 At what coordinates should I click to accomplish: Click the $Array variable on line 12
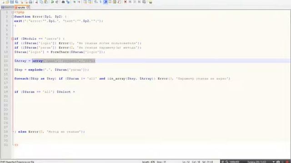click(x=20, y=61)
